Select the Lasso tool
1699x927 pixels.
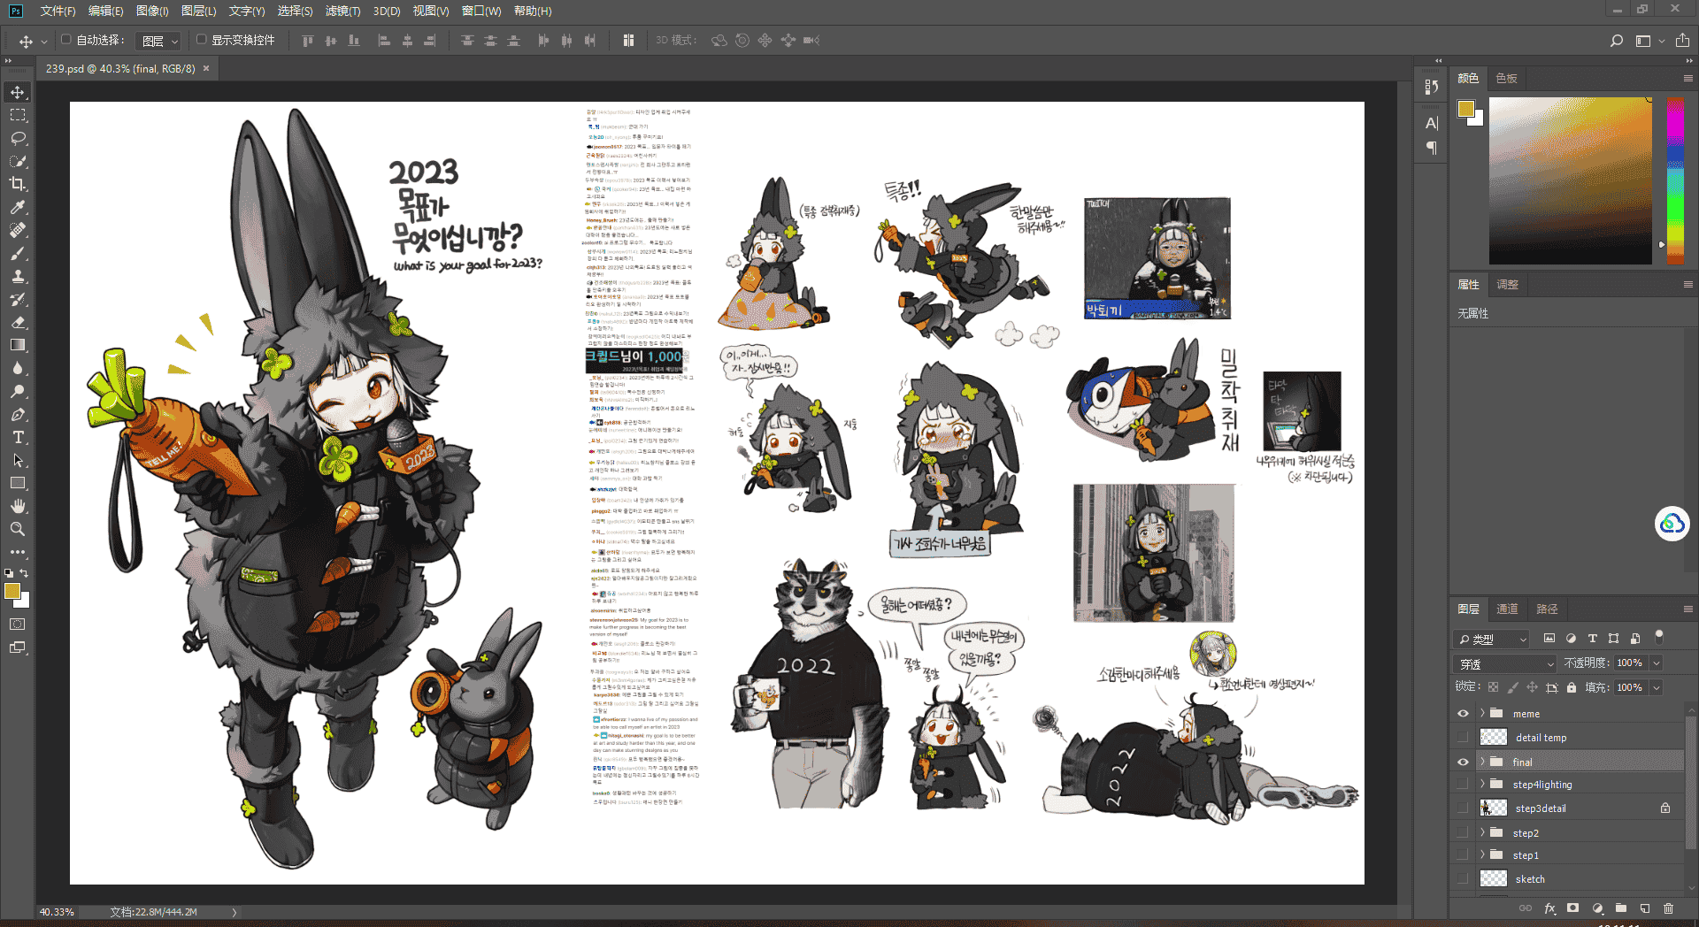click(x=18, y=139)
